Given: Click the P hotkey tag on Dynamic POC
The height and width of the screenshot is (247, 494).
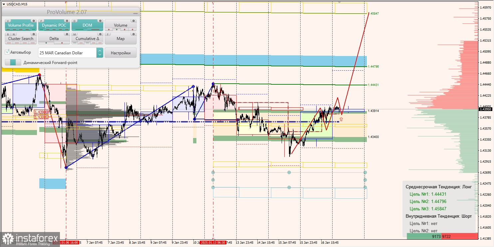Looking at the screenshot, I should (x=41, y=21).
